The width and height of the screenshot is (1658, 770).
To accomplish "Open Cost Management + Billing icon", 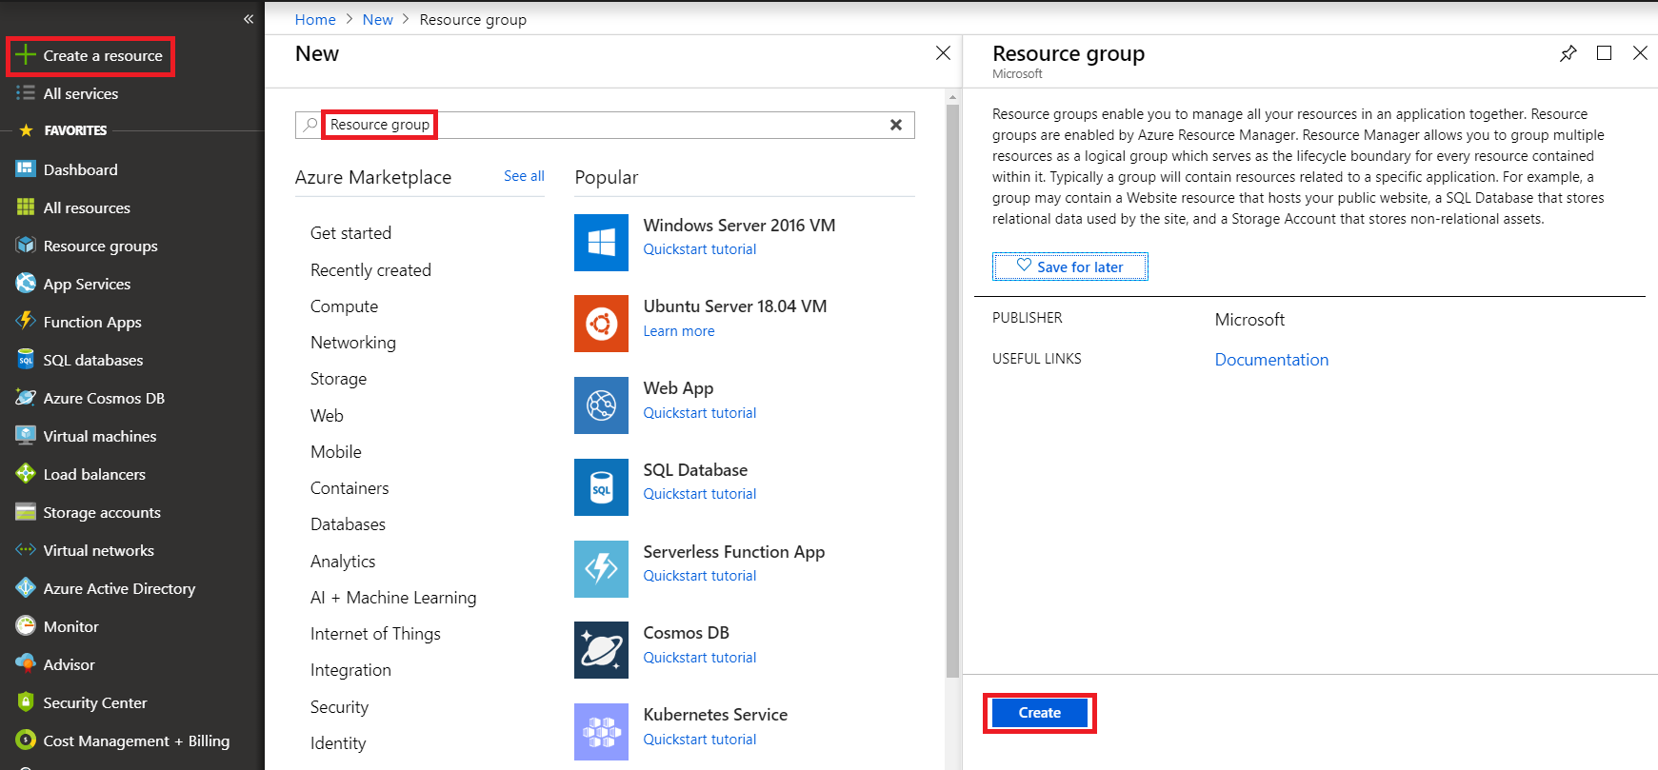I will [26, 740].
